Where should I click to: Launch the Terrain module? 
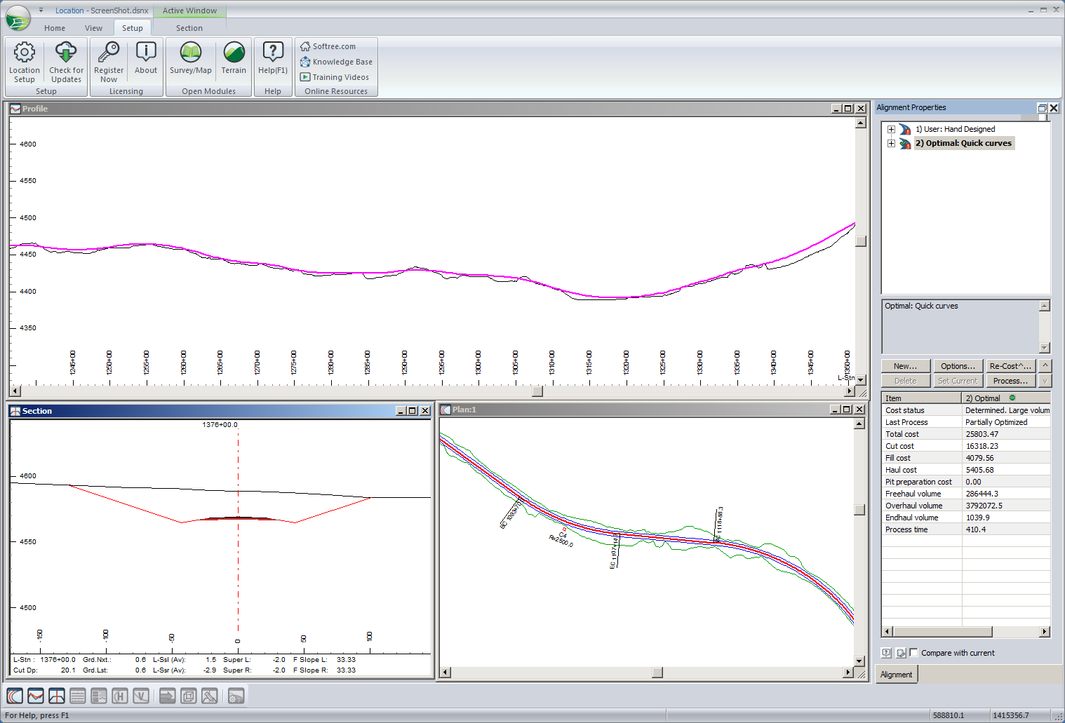234,59
